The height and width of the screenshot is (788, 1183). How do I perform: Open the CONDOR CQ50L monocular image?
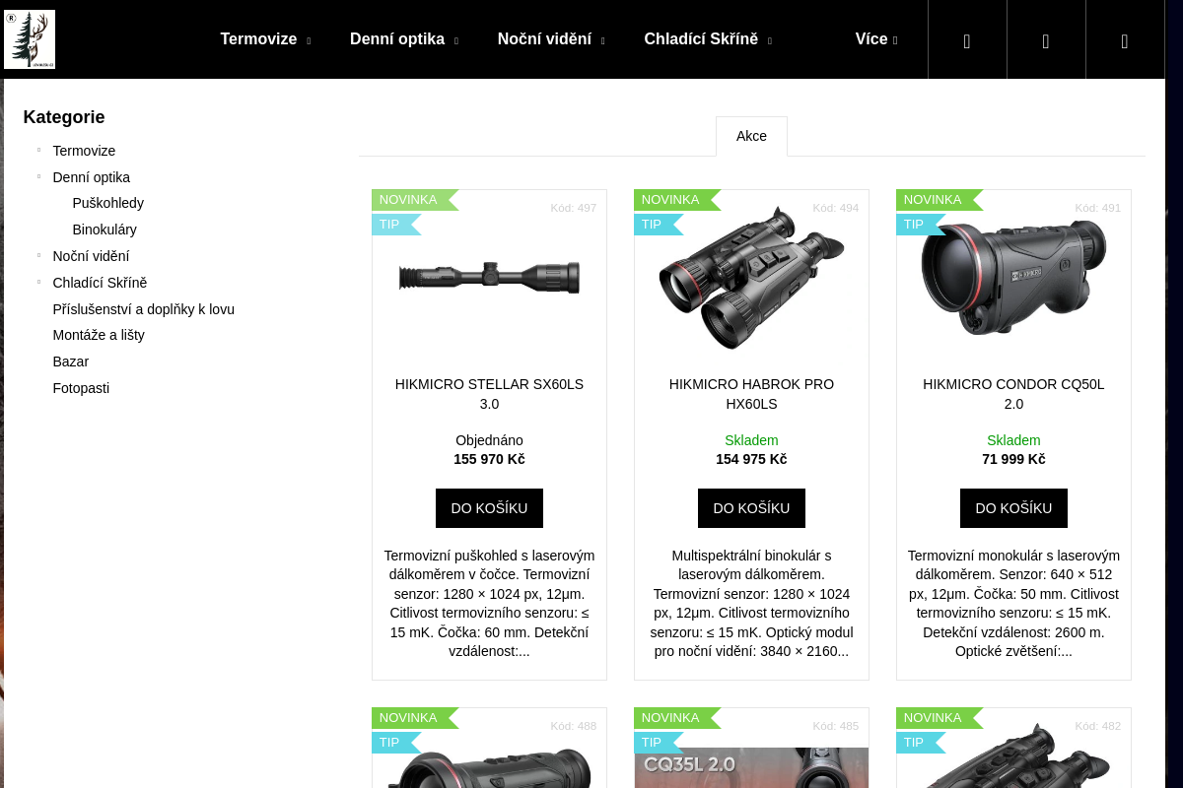1013,278
